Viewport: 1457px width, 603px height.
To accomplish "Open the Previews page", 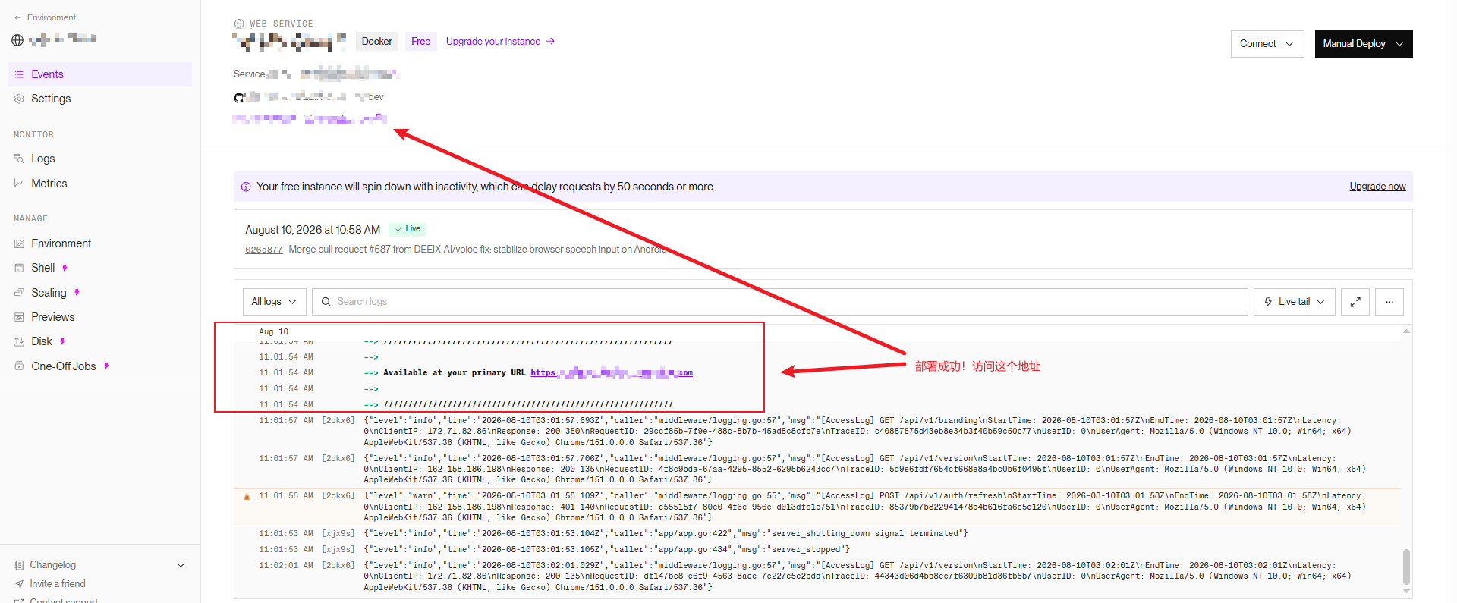I will [x=52, y=317].
